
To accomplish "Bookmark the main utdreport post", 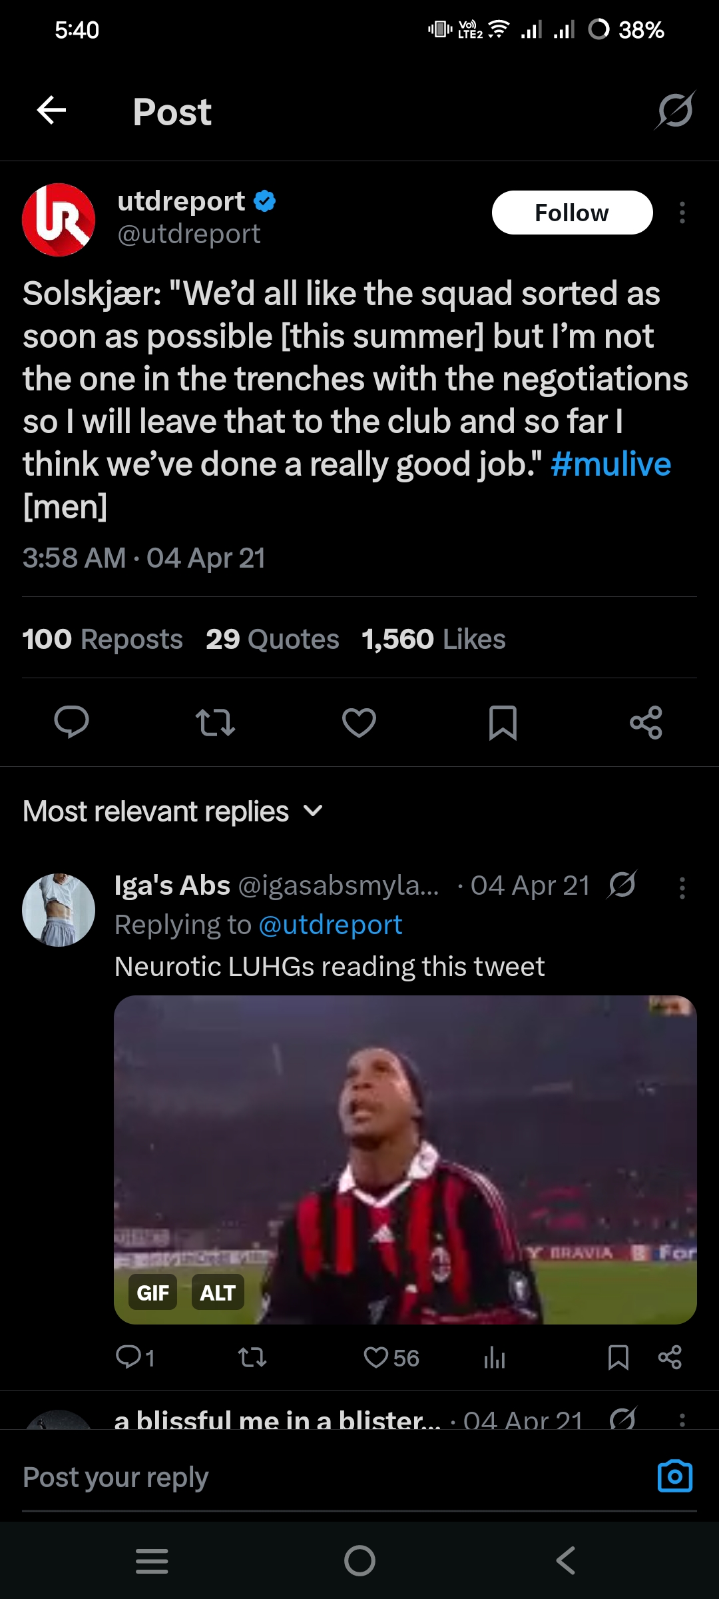I will click(503, 722).
